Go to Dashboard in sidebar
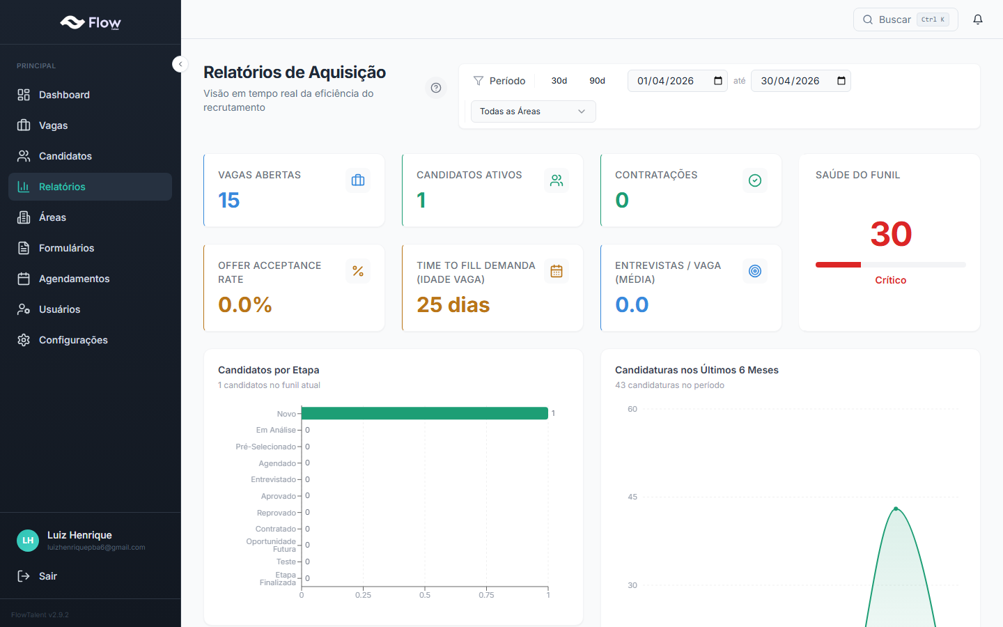 coord(64,95)
